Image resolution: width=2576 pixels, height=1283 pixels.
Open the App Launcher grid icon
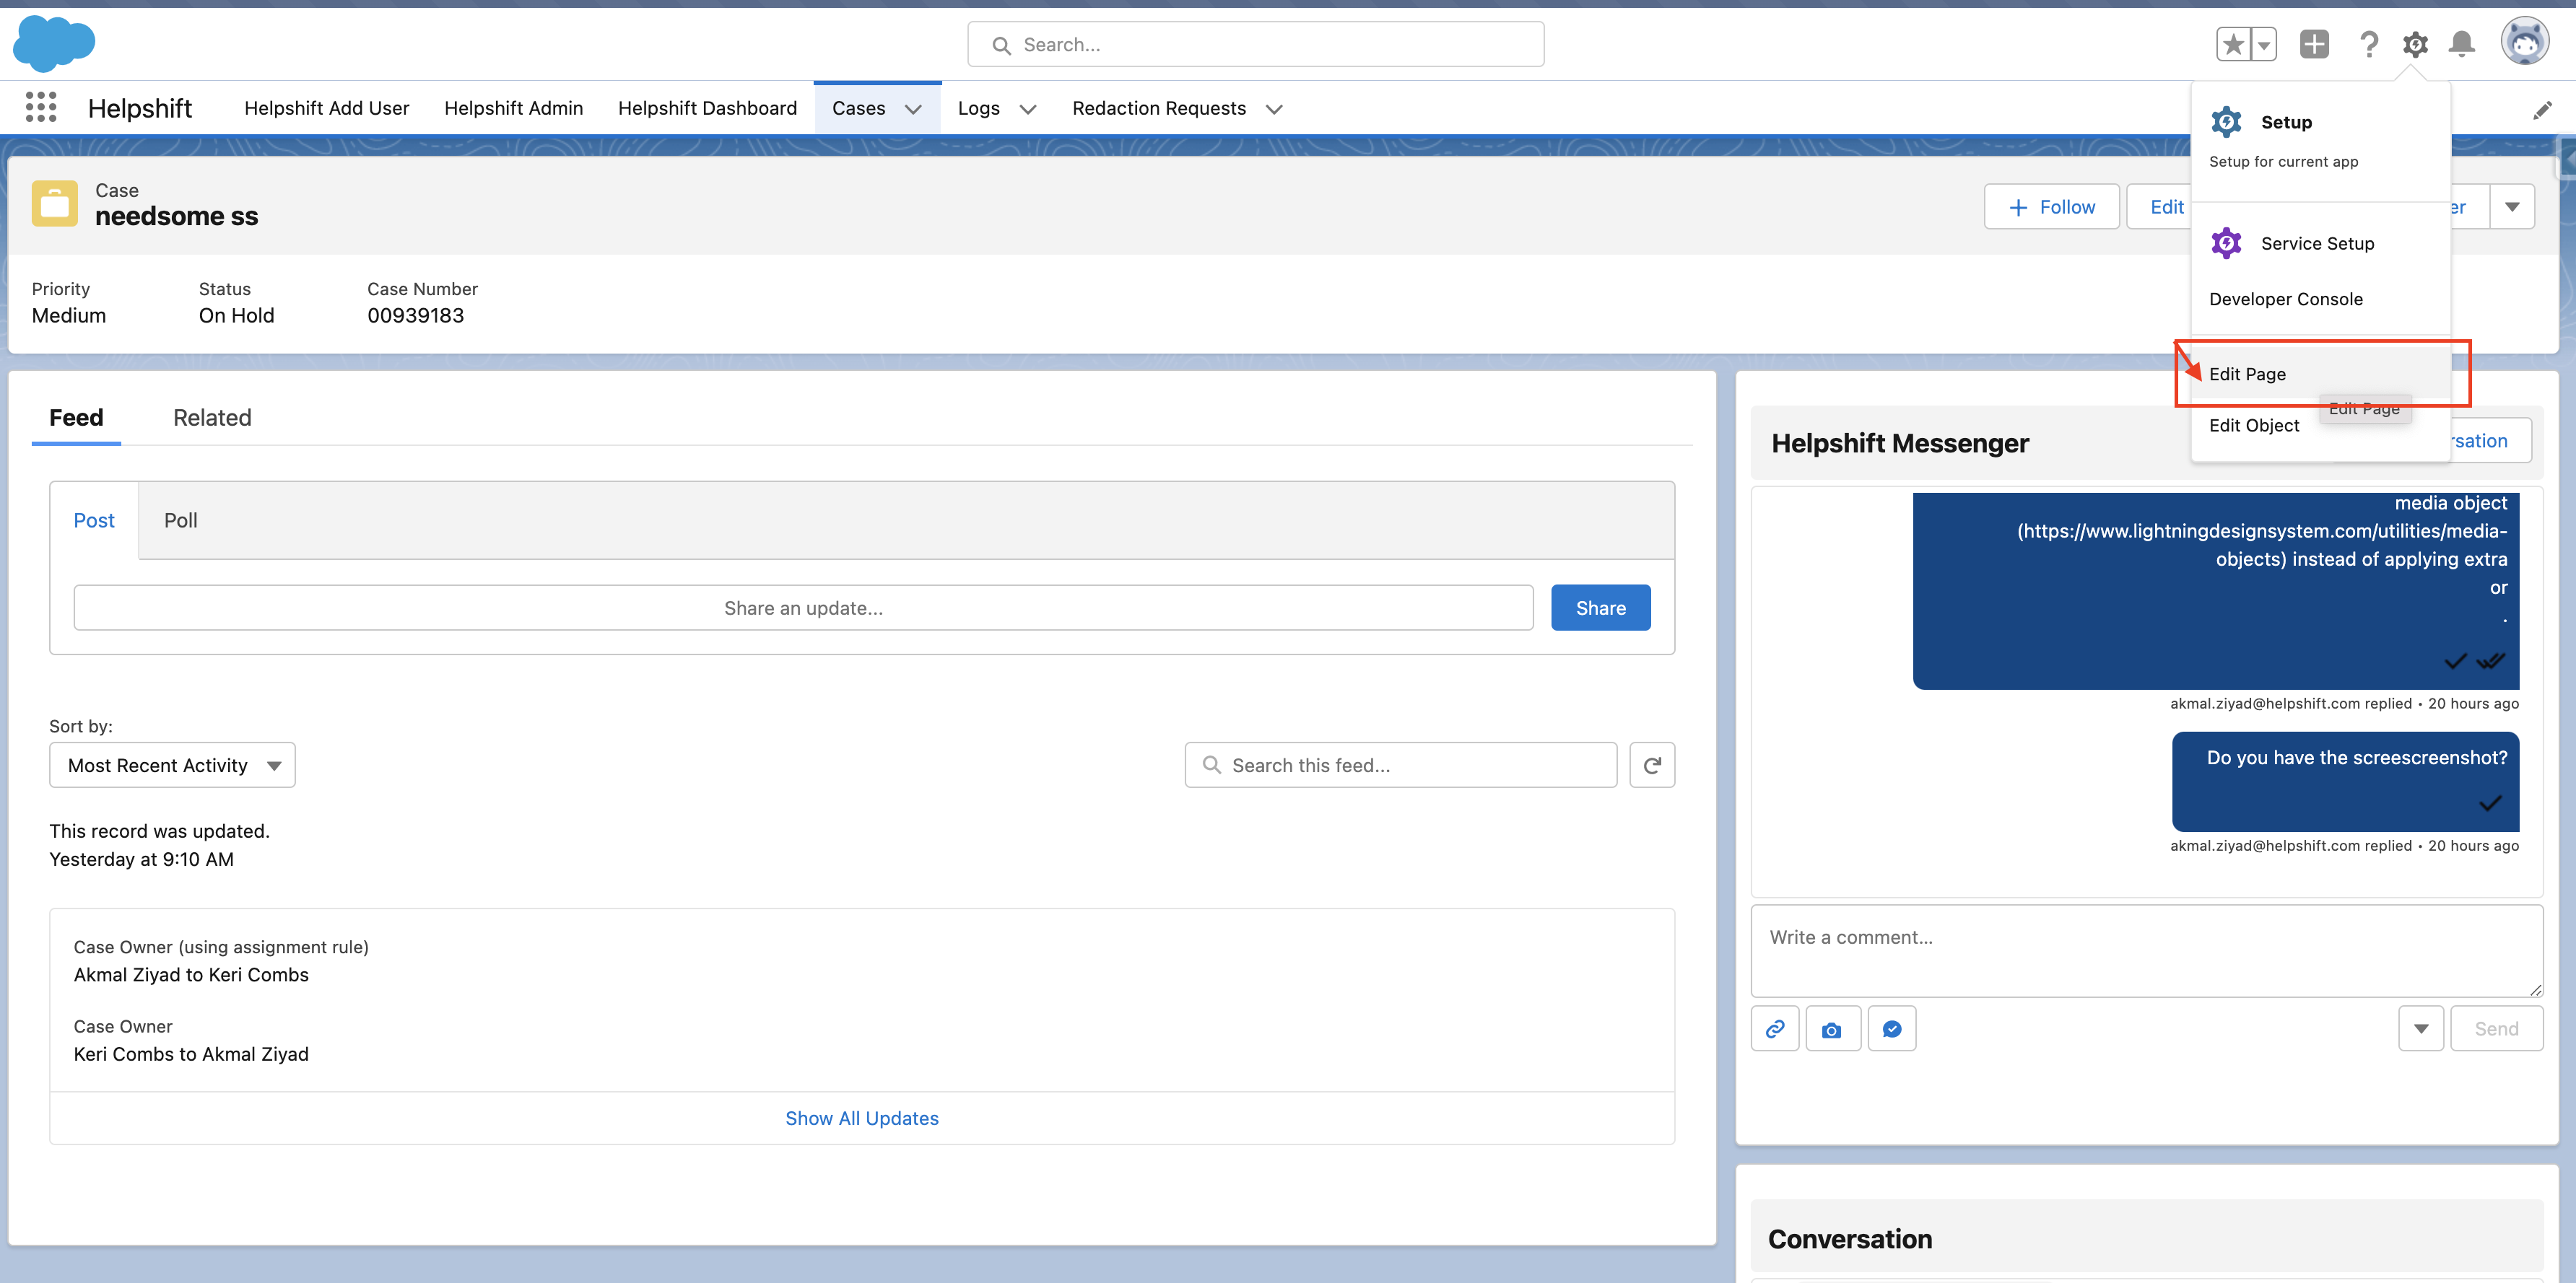(41, 107)
